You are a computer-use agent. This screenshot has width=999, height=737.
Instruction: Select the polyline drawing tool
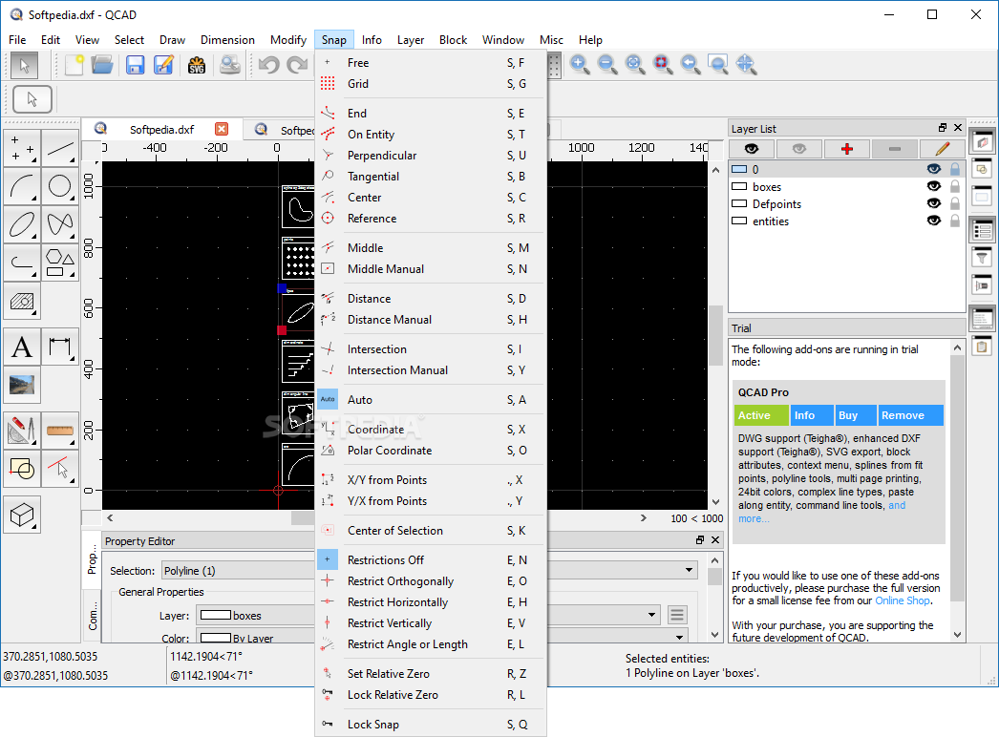click(x=22, y=262)
